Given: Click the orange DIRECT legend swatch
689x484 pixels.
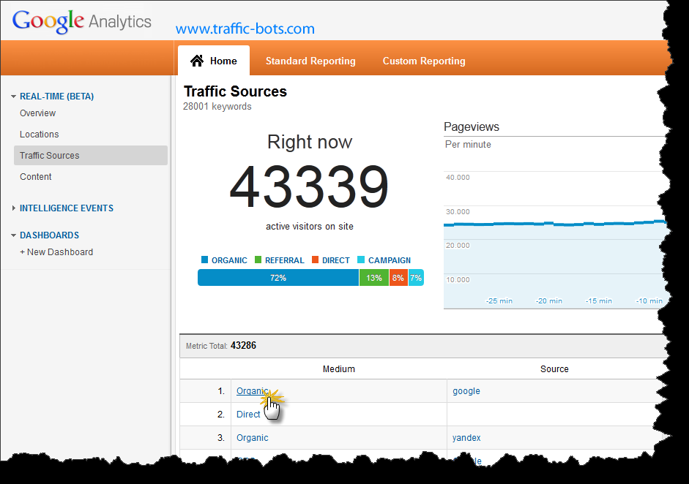Looking at the screenshot, I should [x=315, y=260].
